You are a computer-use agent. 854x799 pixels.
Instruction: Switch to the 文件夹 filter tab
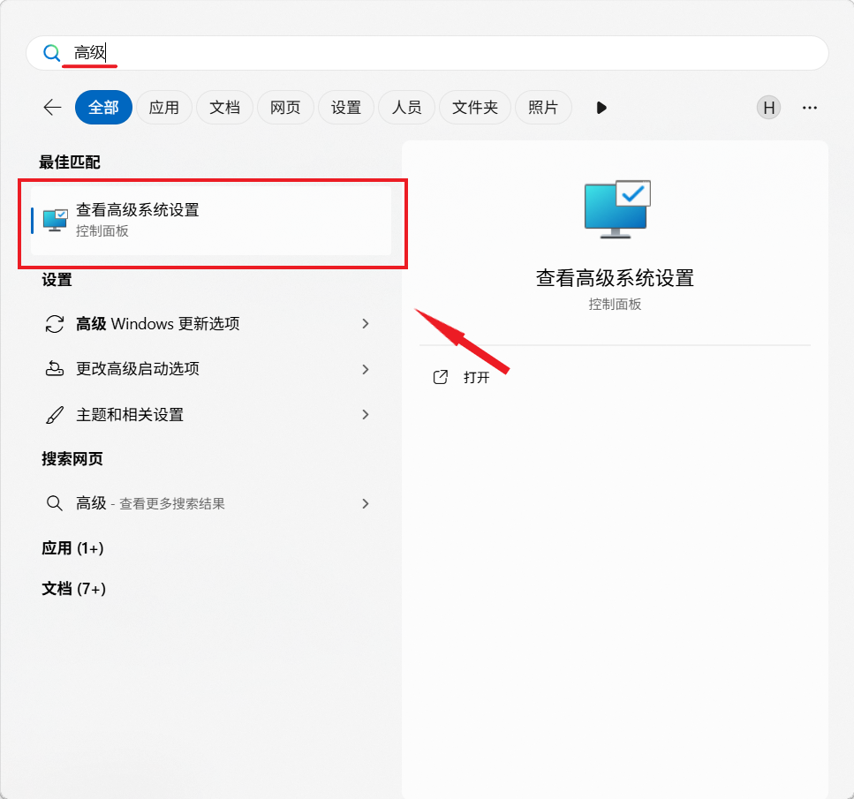[x=474, y=107]
